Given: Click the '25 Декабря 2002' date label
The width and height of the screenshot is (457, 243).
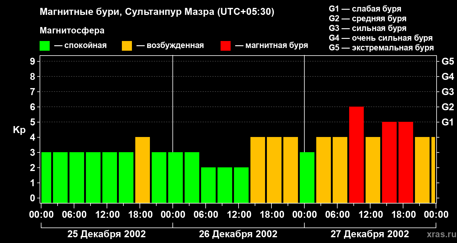Looking at the screenshot, I should click(x=107, y=234).
